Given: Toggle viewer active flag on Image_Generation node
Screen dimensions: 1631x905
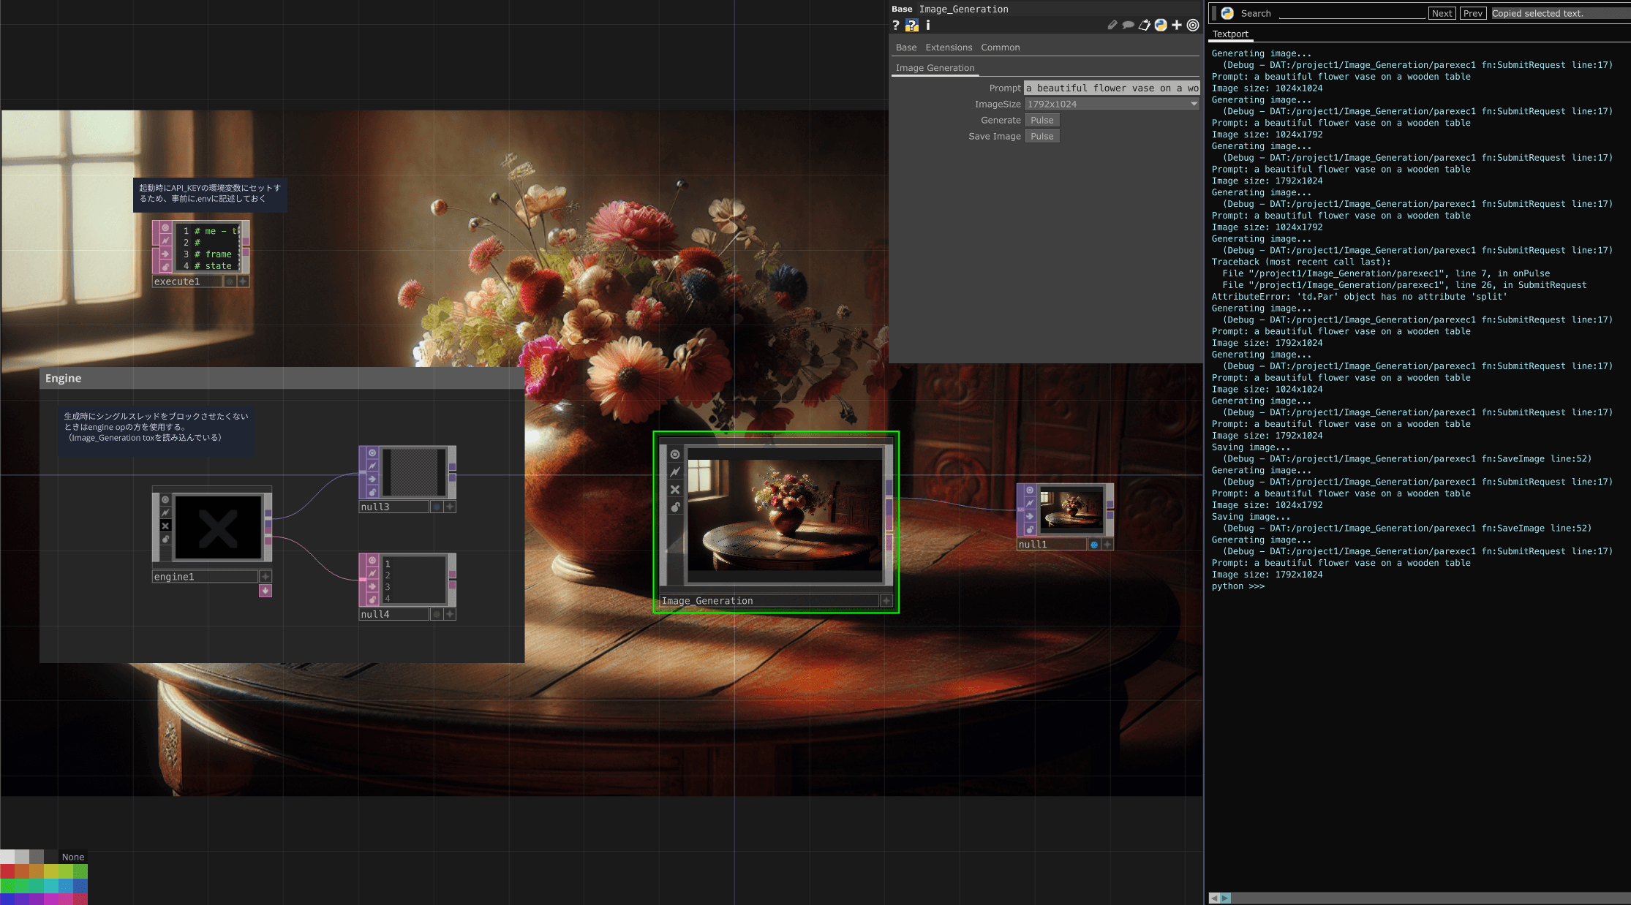Looking at the screenshot, I should point(675,455).
